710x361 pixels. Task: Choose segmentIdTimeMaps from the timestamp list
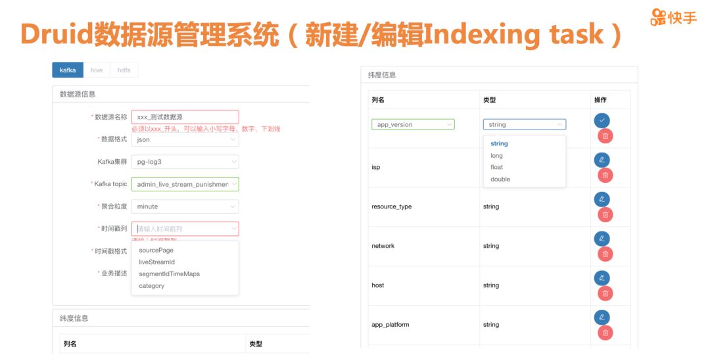pos(185,274)
